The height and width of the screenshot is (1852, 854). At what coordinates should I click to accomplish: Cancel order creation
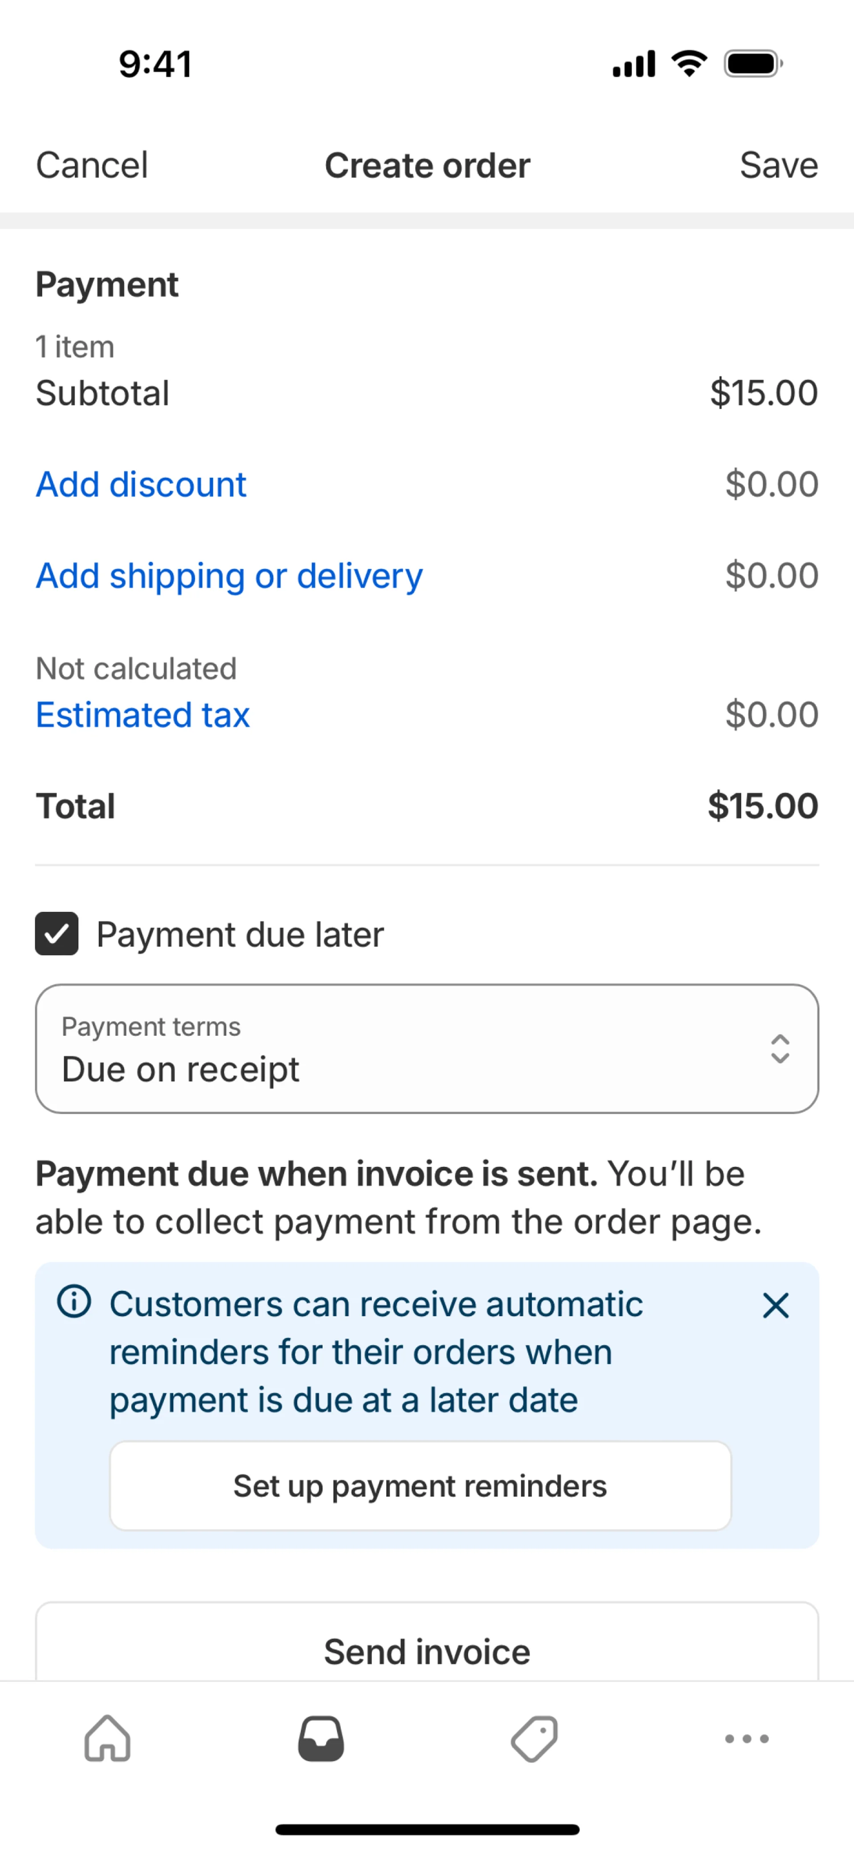(x=92, y=166)
